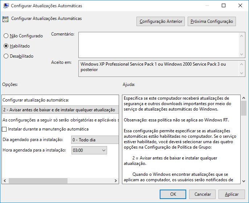This screenshot has width=249, height=203.
Task: Click the help panel scroll down arrow
Action: pos(244,181)
